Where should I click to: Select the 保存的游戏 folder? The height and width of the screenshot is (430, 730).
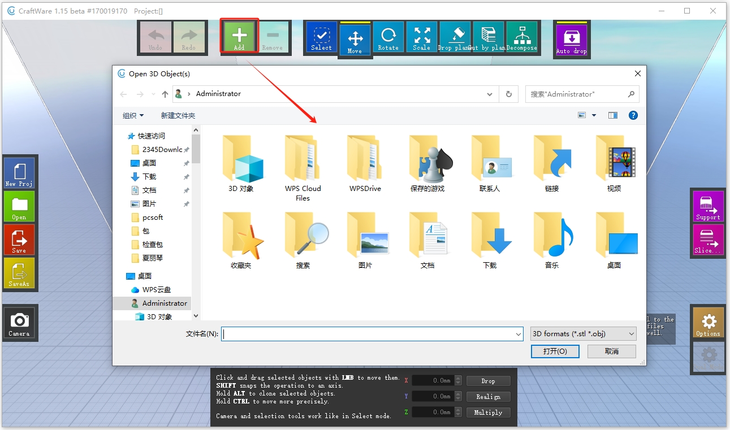click(x=427, y=164)
